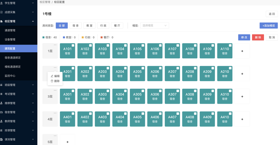Tick the checkbox on room A409

click(213, 114)
